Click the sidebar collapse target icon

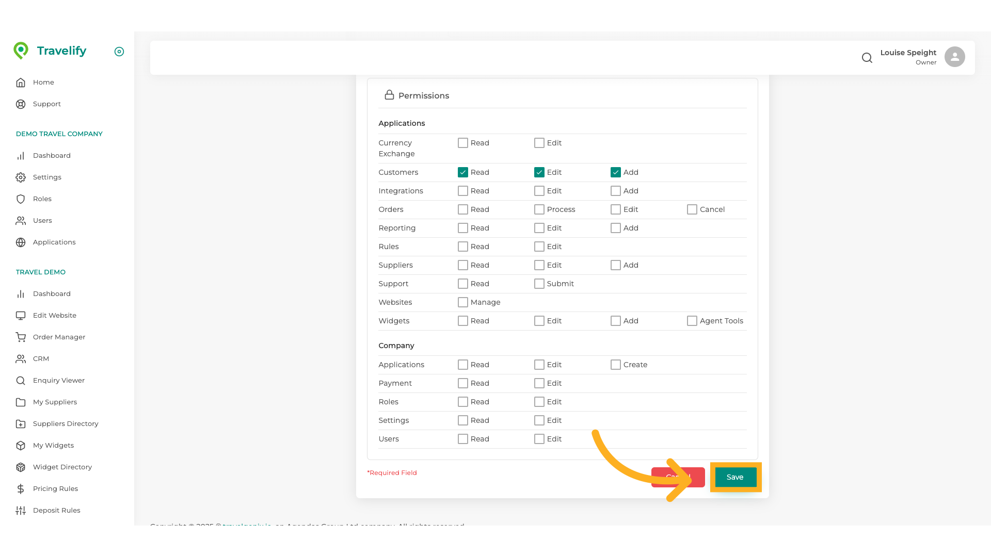[119, 52]
